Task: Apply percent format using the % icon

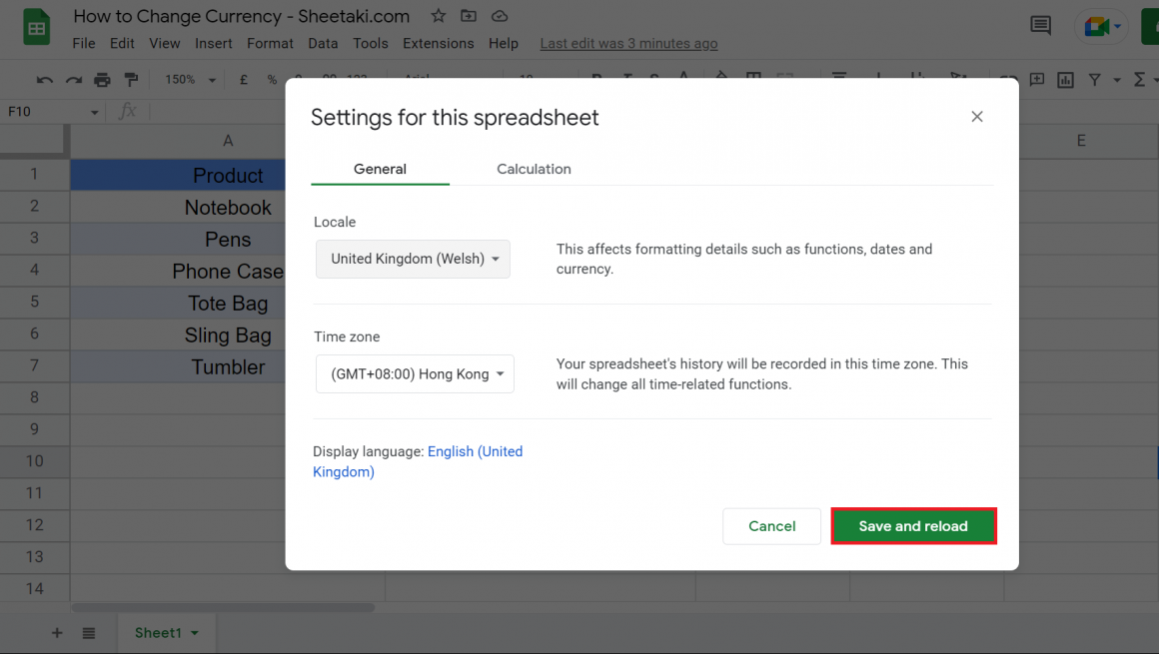Action: click(x=271, y=78)
